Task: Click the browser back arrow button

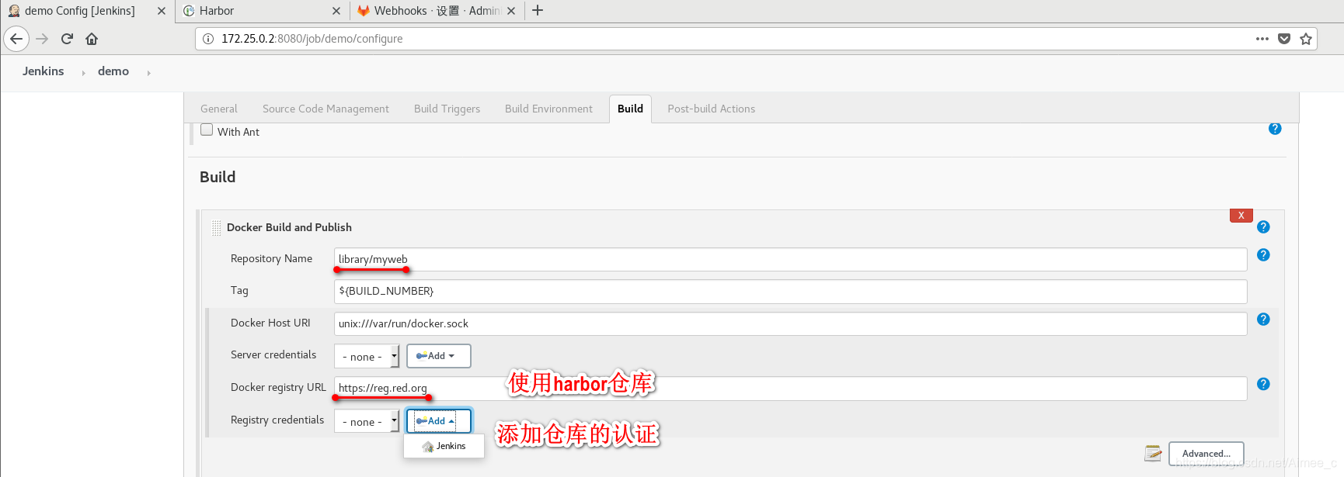Action: [x=16, y=39]
